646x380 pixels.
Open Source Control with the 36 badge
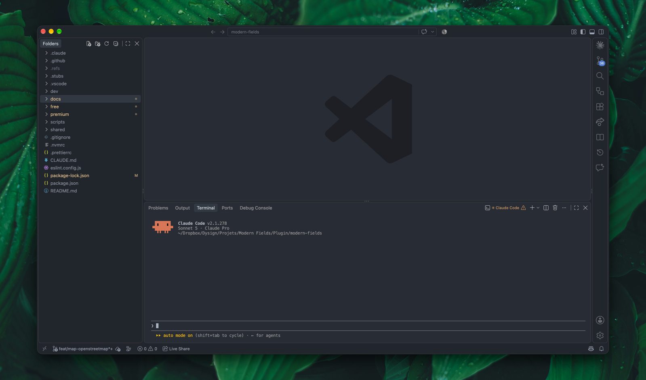[600, 61]
